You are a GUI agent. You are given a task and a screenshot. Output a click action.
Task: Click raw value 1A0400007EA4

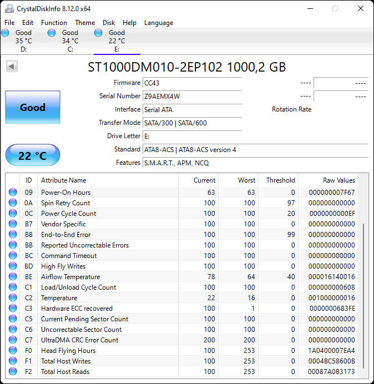(331, 351)
